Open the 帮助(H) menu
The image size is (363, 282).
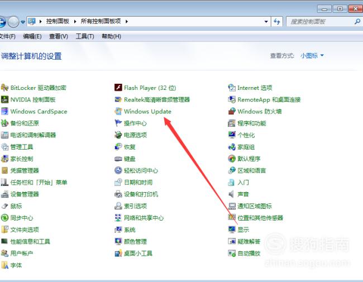tap(111, 36)
